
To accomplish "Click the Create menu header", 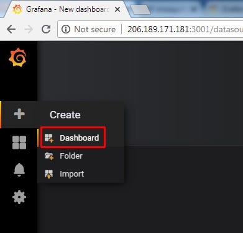I will [x=65, y=115].
